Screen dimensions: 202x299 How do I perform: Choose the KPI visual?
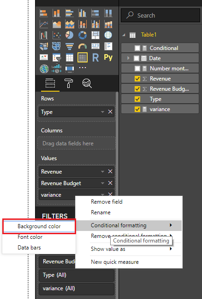(44, 57)
